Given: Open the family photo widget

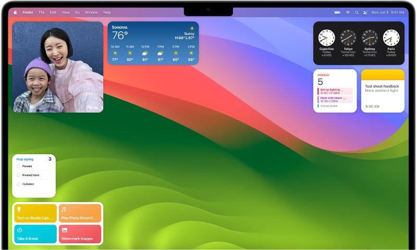Looking at the screenshot, I should tap(58, 67).
